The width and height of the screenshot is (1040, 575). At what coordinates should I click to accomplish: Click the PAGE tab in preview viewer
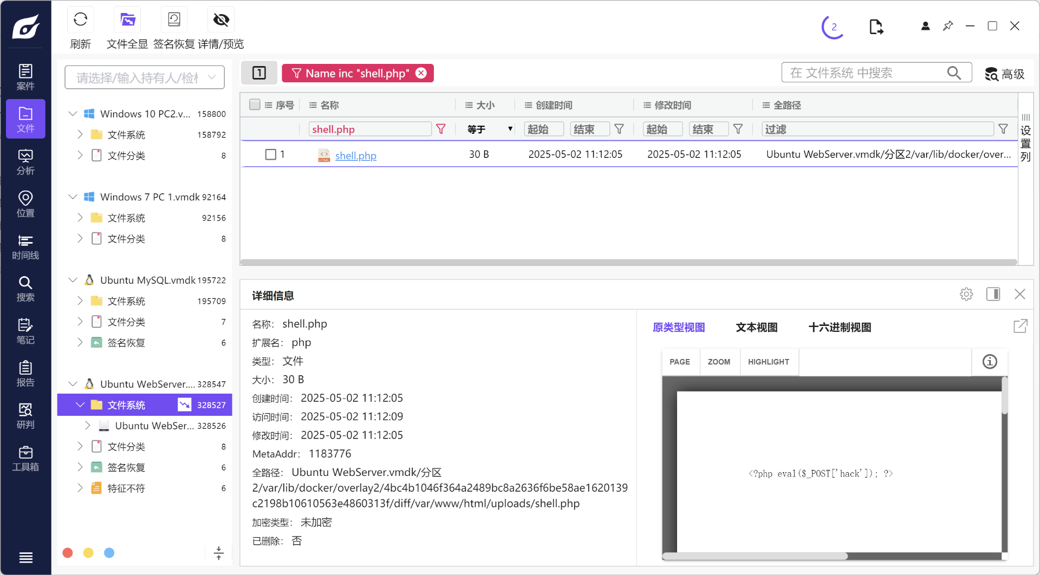(680, 362)
